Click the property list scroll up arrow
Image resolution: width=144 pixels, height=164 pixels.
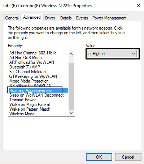coord(71,54)
